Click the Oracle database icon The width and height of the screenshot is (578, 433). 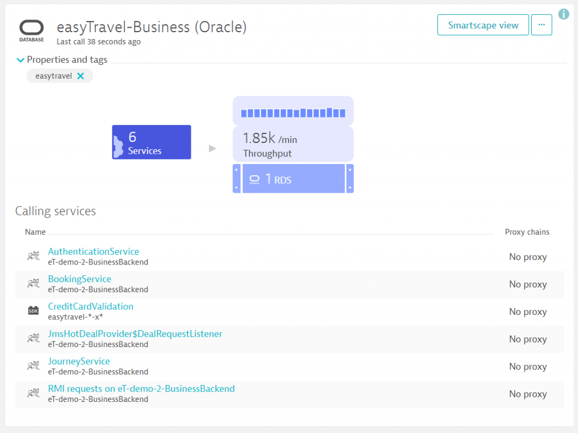tap(32, 31)
